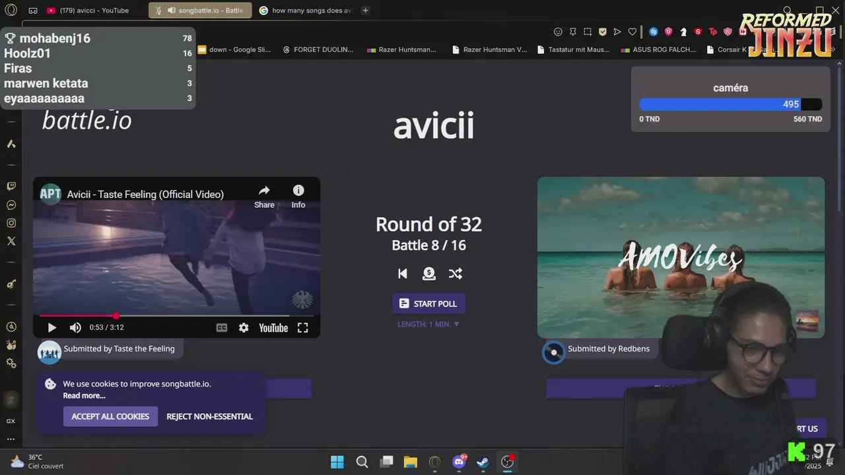Seek along the YouTube progress bar

pyautogui.click(x=176, y=316)
